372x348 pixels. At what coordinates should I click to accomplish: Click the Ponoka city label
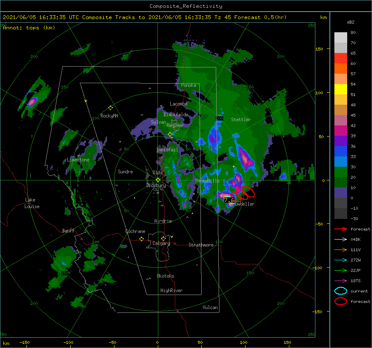(x=188, y=85)
